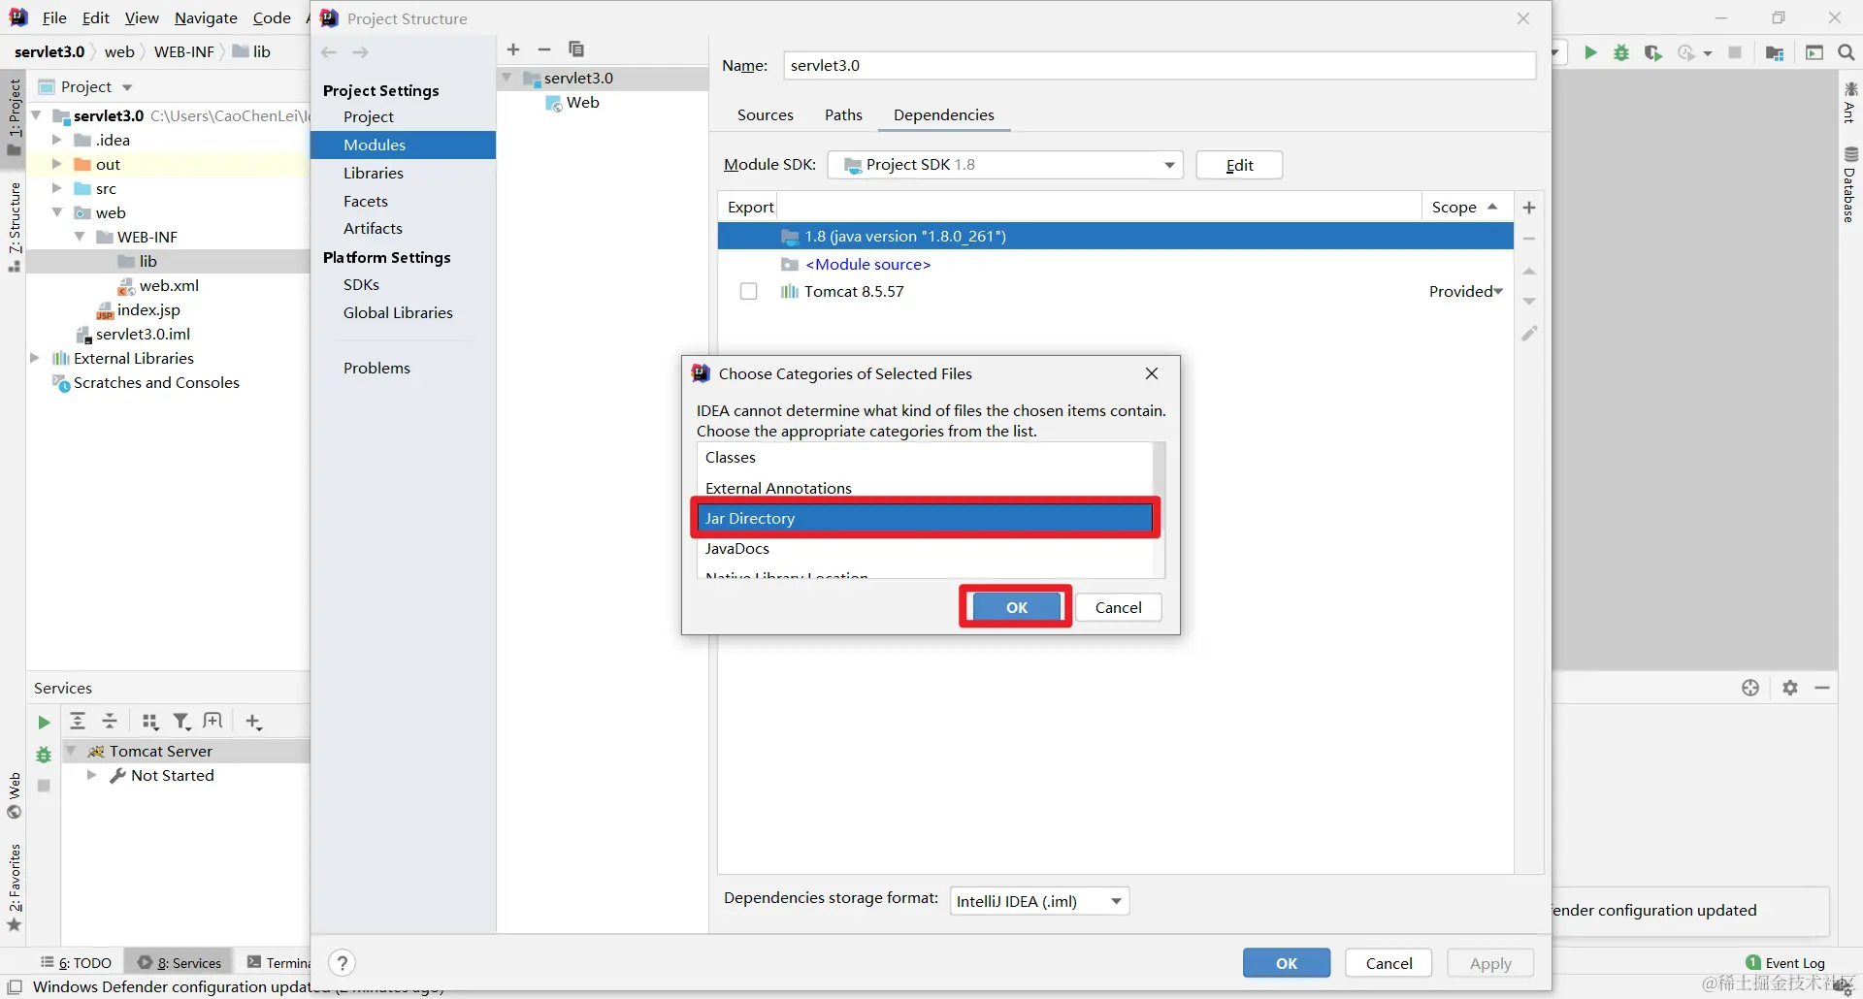Run Tomcat service from Services panel
1863x999 pixels.
tap(43, 723)
